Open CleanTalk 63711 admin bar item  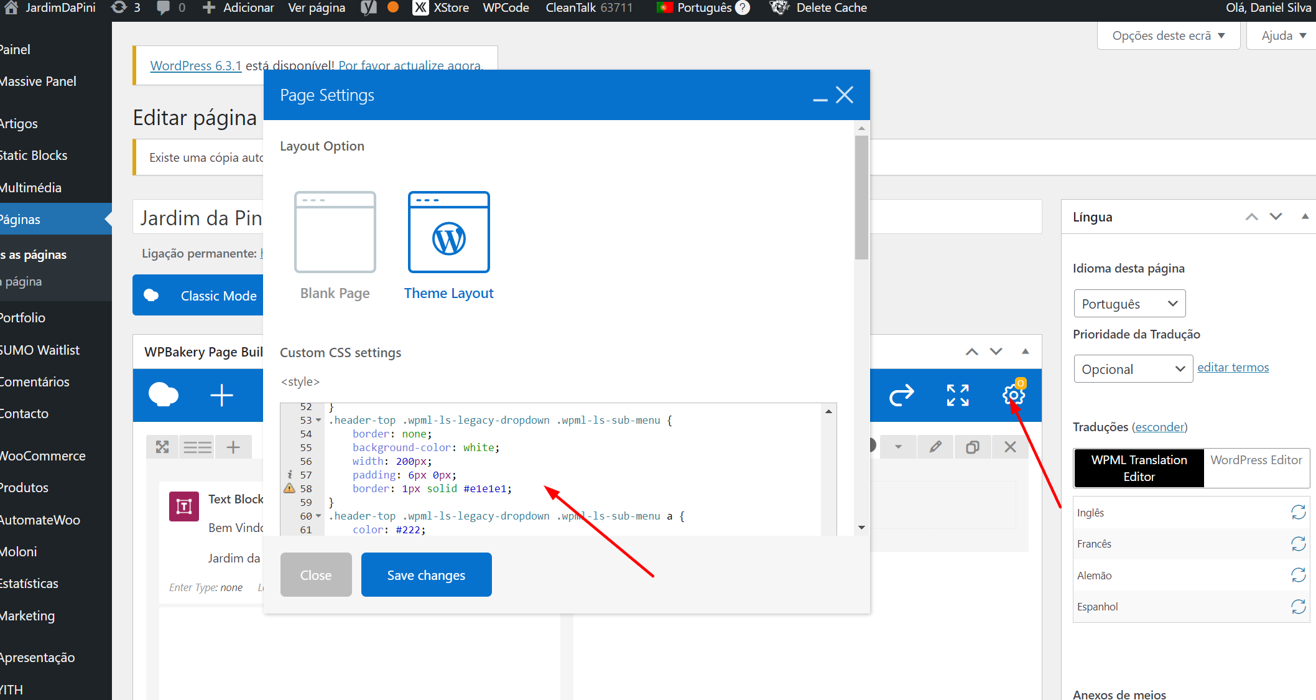click(589, 8)
